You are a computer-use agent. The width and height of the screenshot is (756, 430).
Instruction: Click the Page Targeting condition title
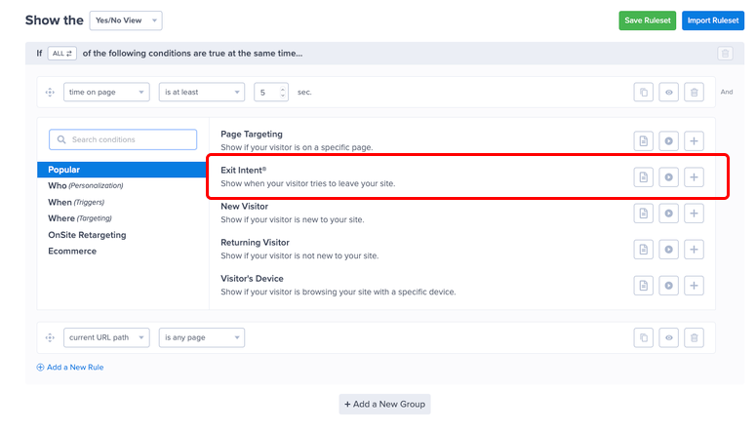pos(252,134)
